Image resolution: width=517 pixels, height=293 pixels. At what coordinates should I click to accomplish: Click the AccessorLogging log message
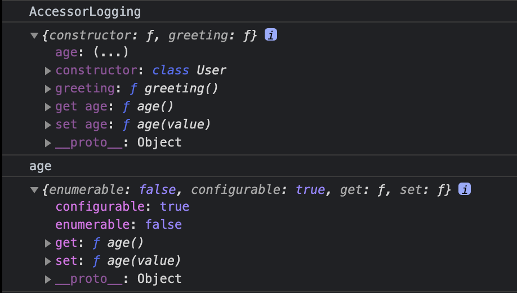[85, 11]
